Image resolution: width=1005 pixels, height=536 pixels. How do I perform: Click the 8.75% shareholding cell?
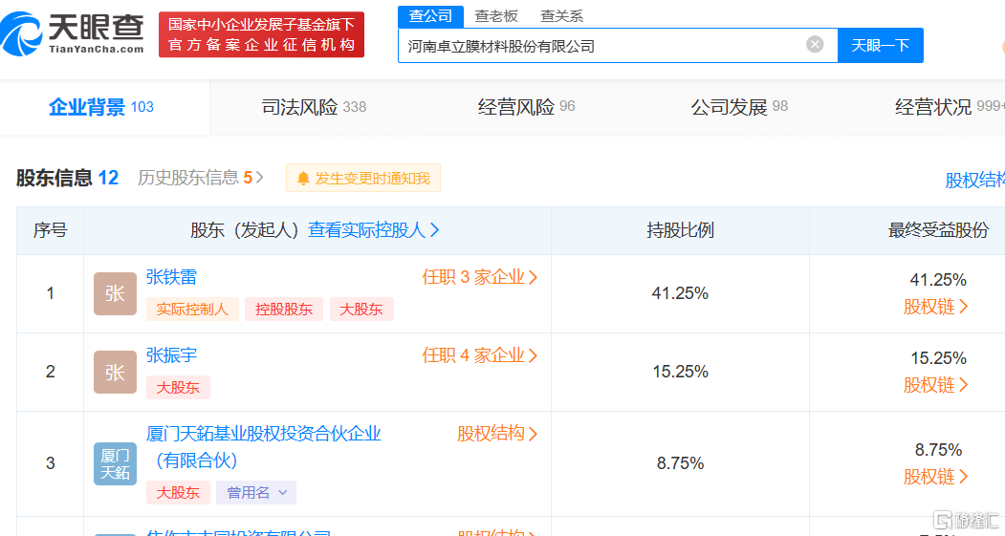pos(680,463)
